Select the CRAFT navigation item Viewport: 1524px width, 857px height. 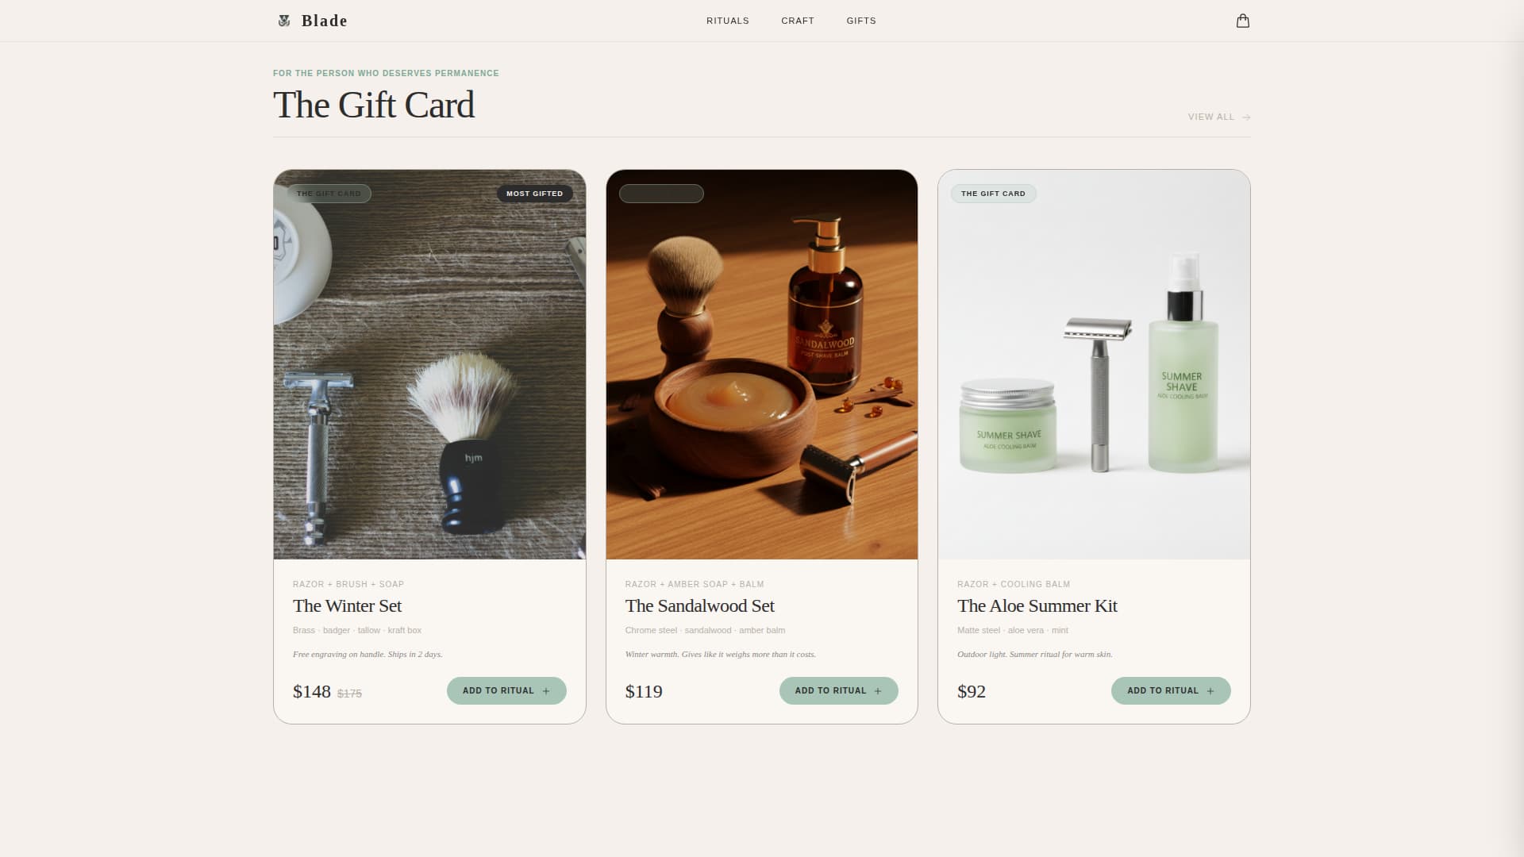(797, 21)
